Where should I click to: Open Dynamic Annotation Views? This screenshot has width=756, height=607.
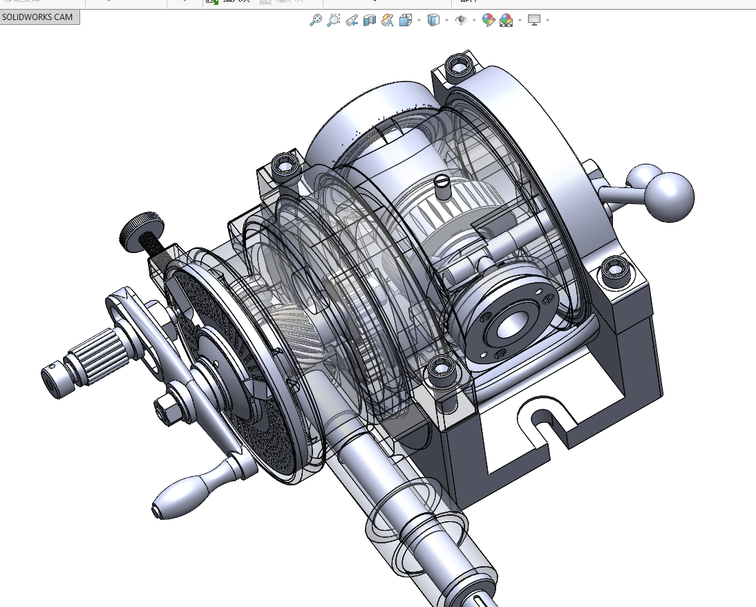point(387,20)
